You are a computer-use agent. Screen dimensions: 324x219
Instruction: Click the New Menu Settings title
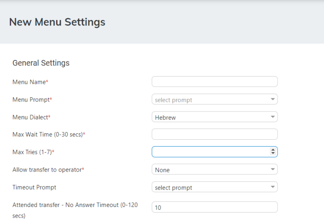point(57,22)
